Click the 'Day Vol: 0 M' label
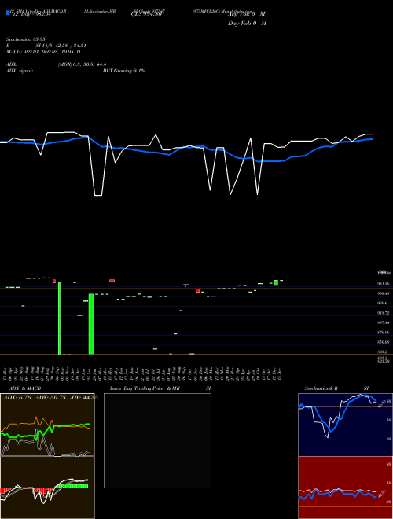Image resolution: width=393 pixels, height=519 pixels. pos(247,24)
